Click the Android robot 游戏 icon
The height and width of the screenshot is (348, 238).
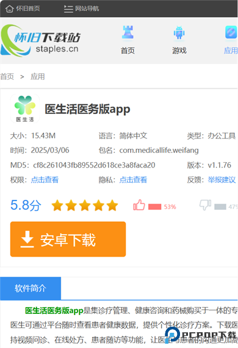179,33
